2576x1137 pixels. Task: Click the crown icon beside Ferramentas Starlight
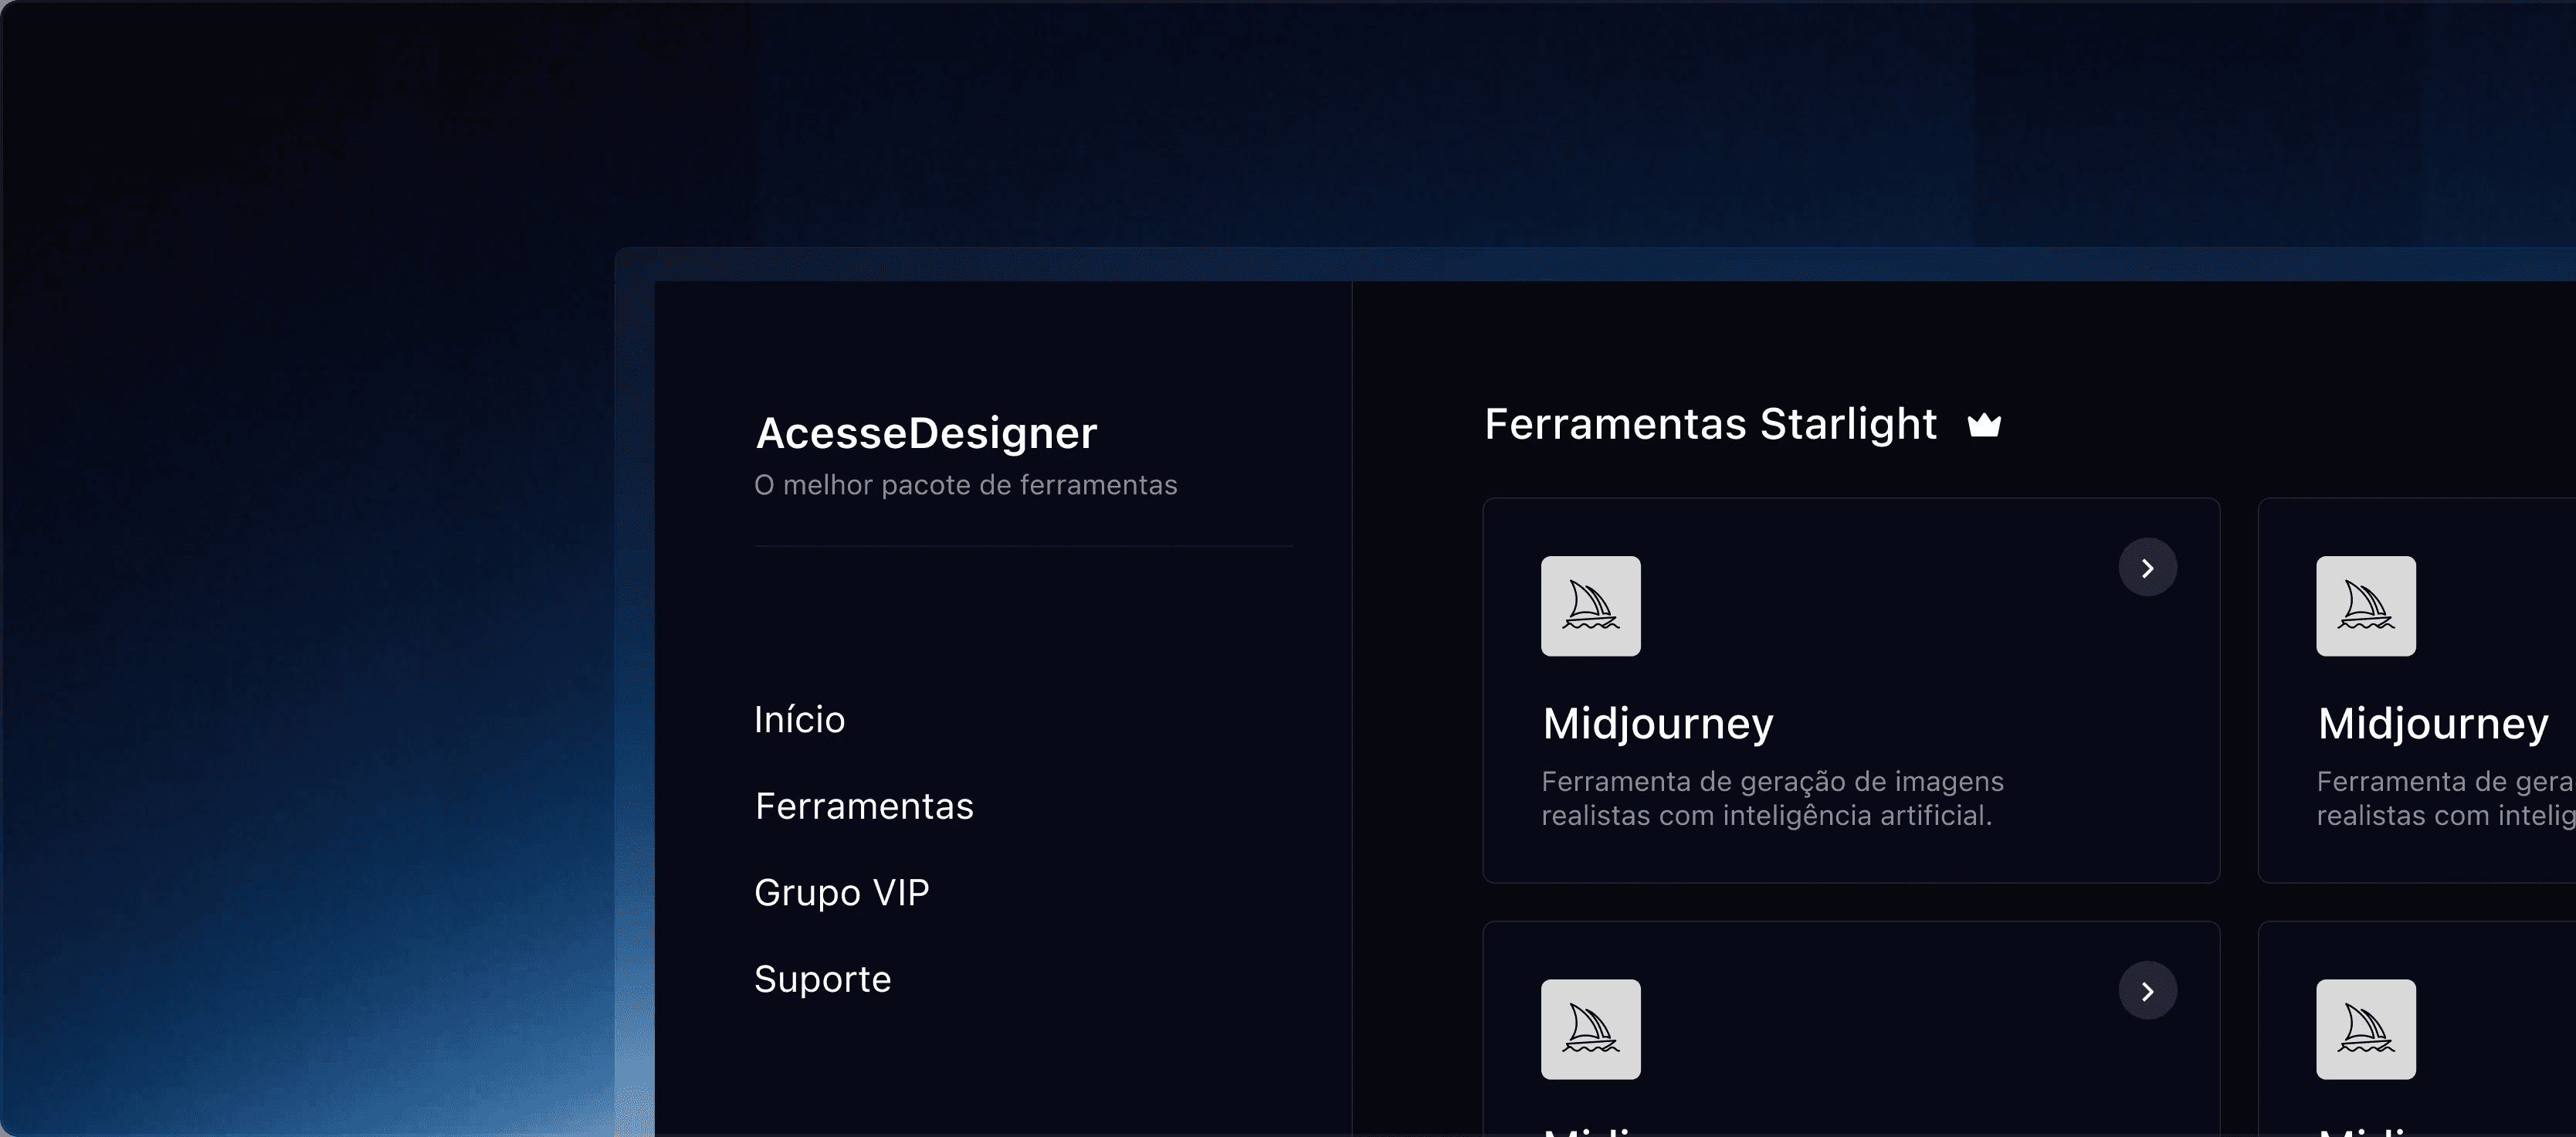tap(1984, 425)
